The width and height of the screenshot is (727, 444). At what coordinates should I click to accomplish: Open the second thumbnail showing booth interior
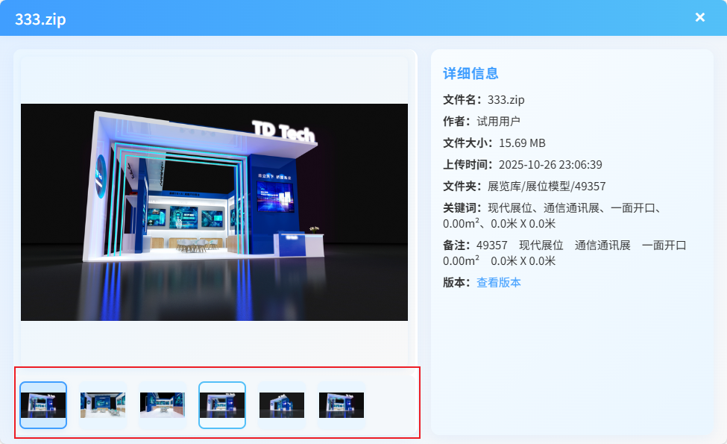coord(103,405)
